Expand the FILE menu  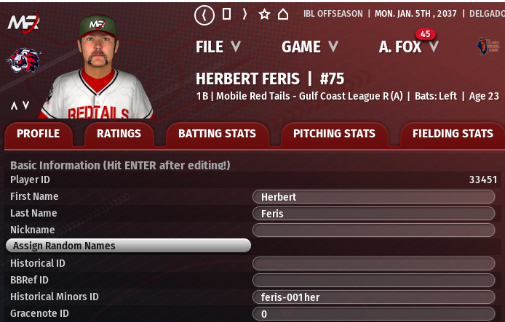[x=218, y=47]
